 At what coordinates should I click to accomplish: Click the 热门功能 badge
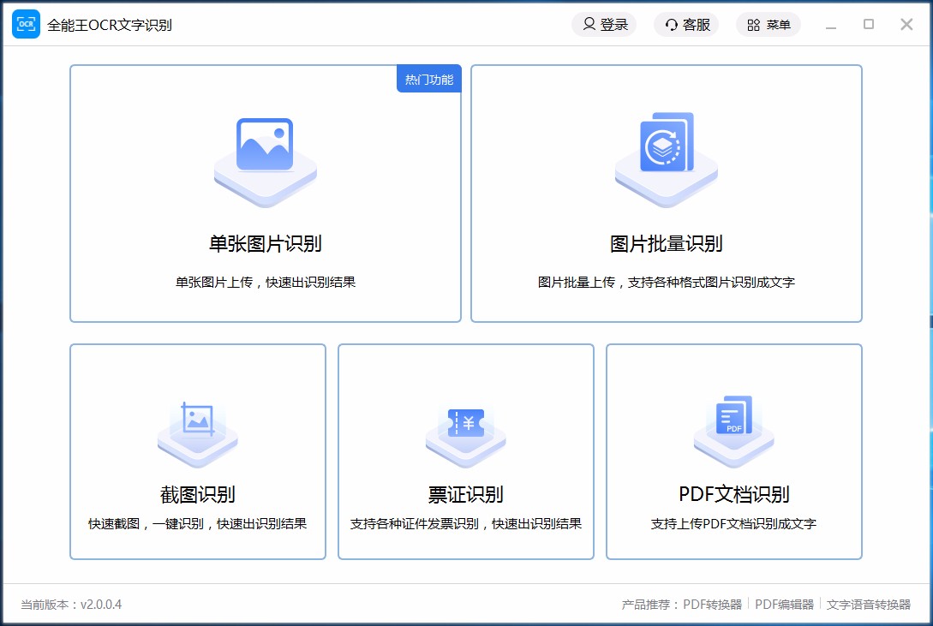click(x=429, y=78)
